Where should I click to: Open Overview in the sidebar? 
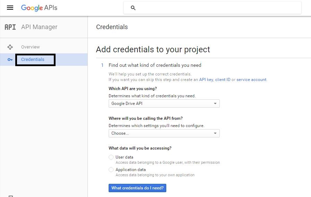coord(31,47)
